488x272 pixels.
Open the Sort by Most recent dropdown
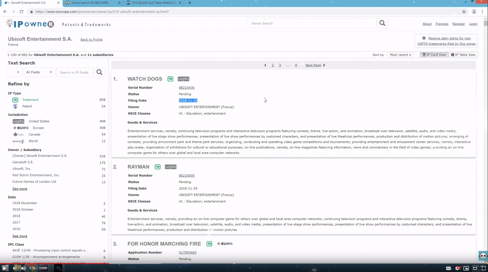[x=400, y=55]
